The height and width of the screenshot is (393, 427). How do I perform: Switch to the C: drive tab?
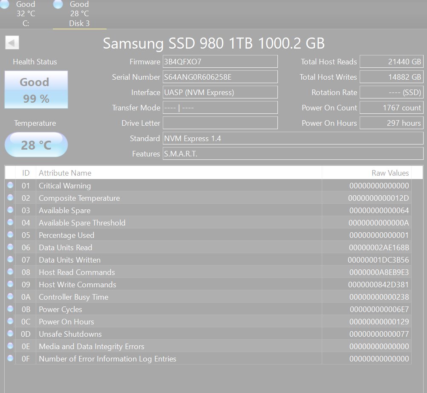[x=26, y=14]
